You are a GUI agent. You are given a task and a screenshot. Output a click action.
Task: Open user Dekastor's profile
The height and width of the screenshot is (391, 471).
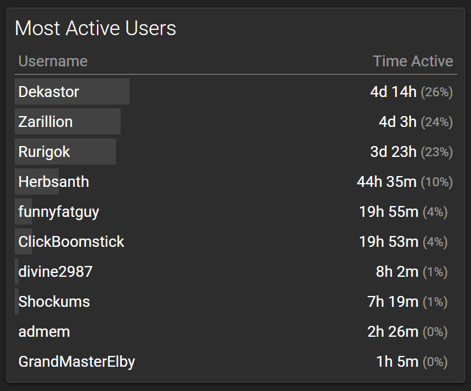click(49, 92)
